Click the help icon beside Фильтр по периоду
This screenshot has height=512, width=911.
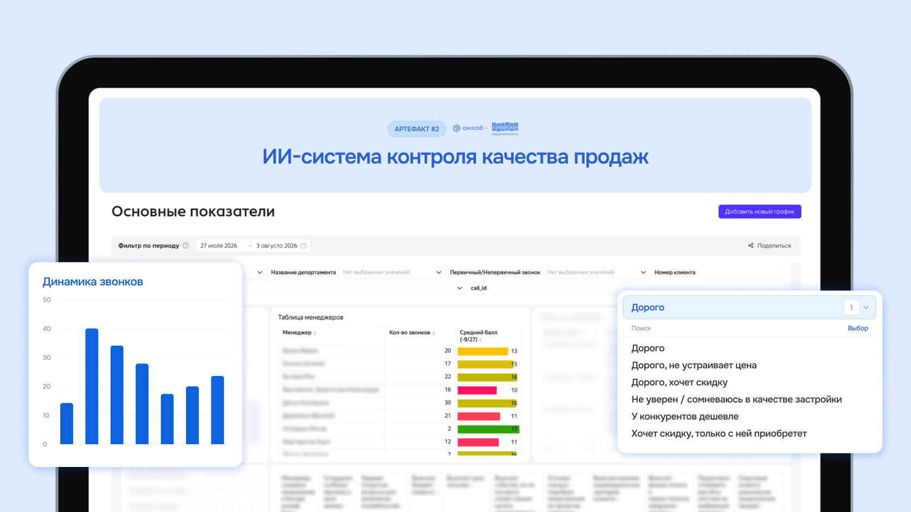pos(185,245)
